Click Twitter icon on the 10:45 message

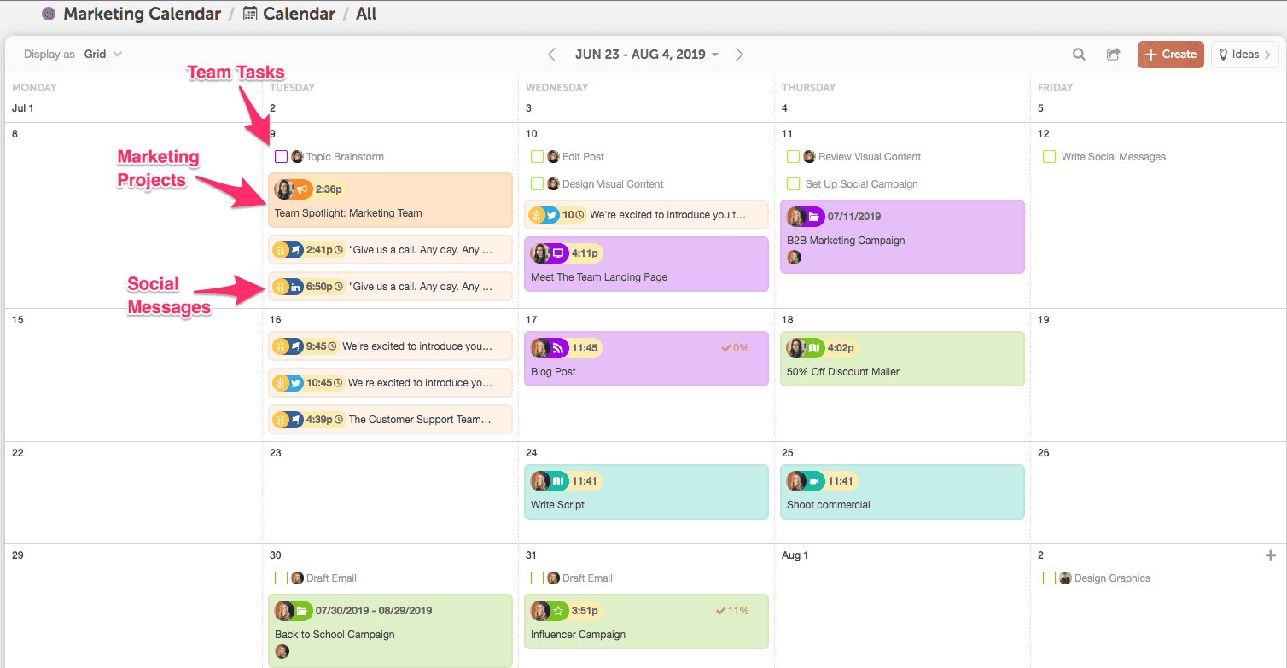[x=296, y=383]
